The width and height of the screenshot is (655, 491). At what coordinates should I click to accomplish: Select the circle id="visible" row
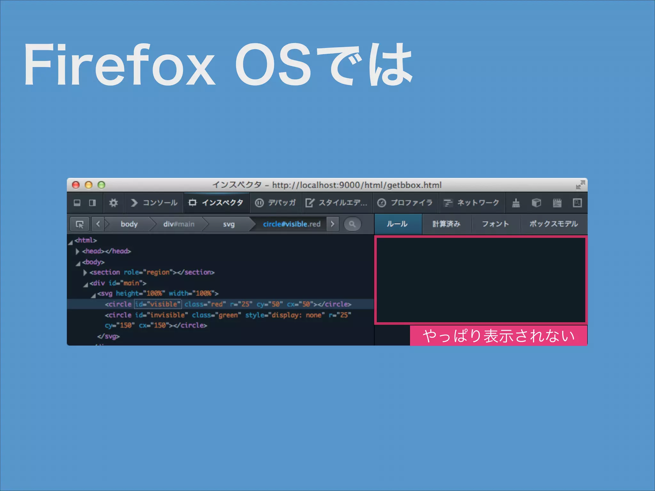point(220,304)
